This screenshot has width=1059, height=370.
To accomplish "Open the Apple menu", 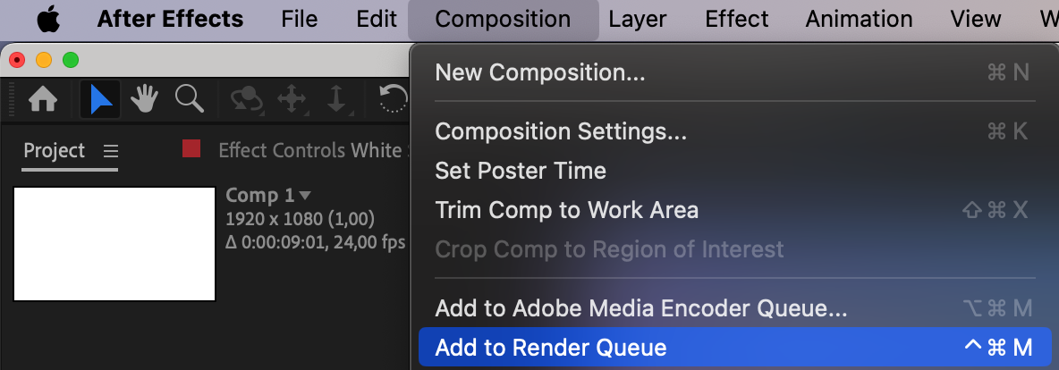I will (47, 19).
